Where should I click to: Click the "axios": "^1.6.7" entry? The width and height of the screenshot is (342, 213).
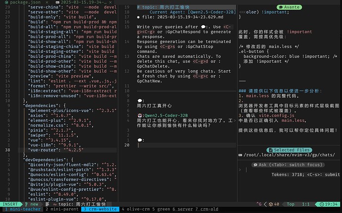pyautogui.click(x=51, y=116)
